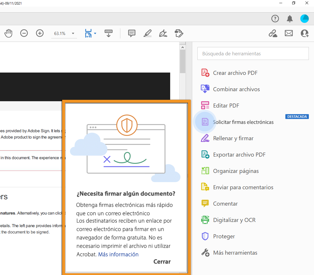Open the blue account profile avatar
The image size is (314, 275).
tap(304, 19)
